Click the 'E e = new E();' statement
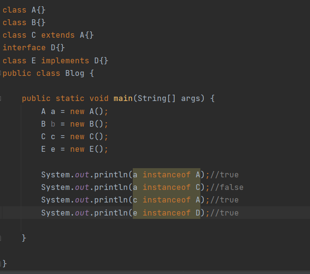This screenshot has height=274, width=310. coord(74,149)
